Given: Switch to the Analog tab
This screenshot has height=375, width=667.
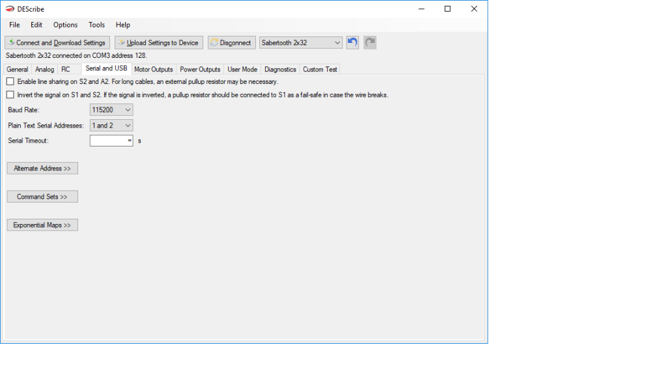Looking at the screenshot, I should 45,69.
